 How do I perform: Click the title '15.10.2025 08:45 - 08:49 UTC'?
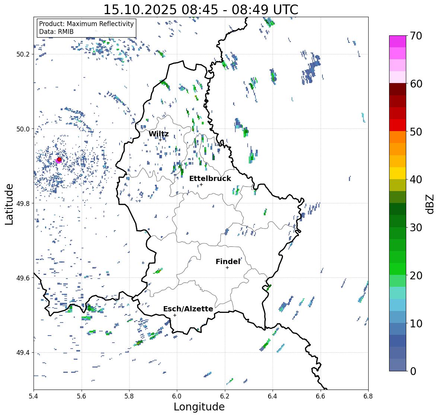pyautogui.click(x=201, y=10)
